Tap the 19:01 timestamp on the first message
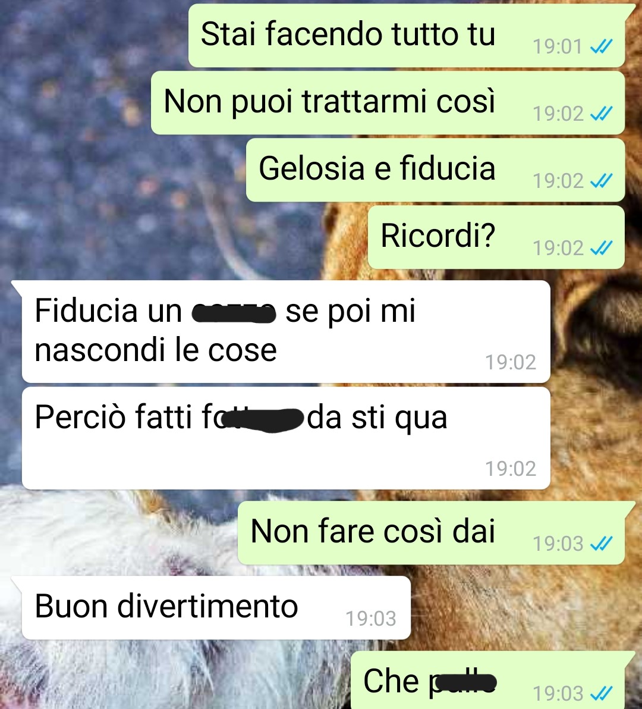642x709 pixels. click(558, 46)
